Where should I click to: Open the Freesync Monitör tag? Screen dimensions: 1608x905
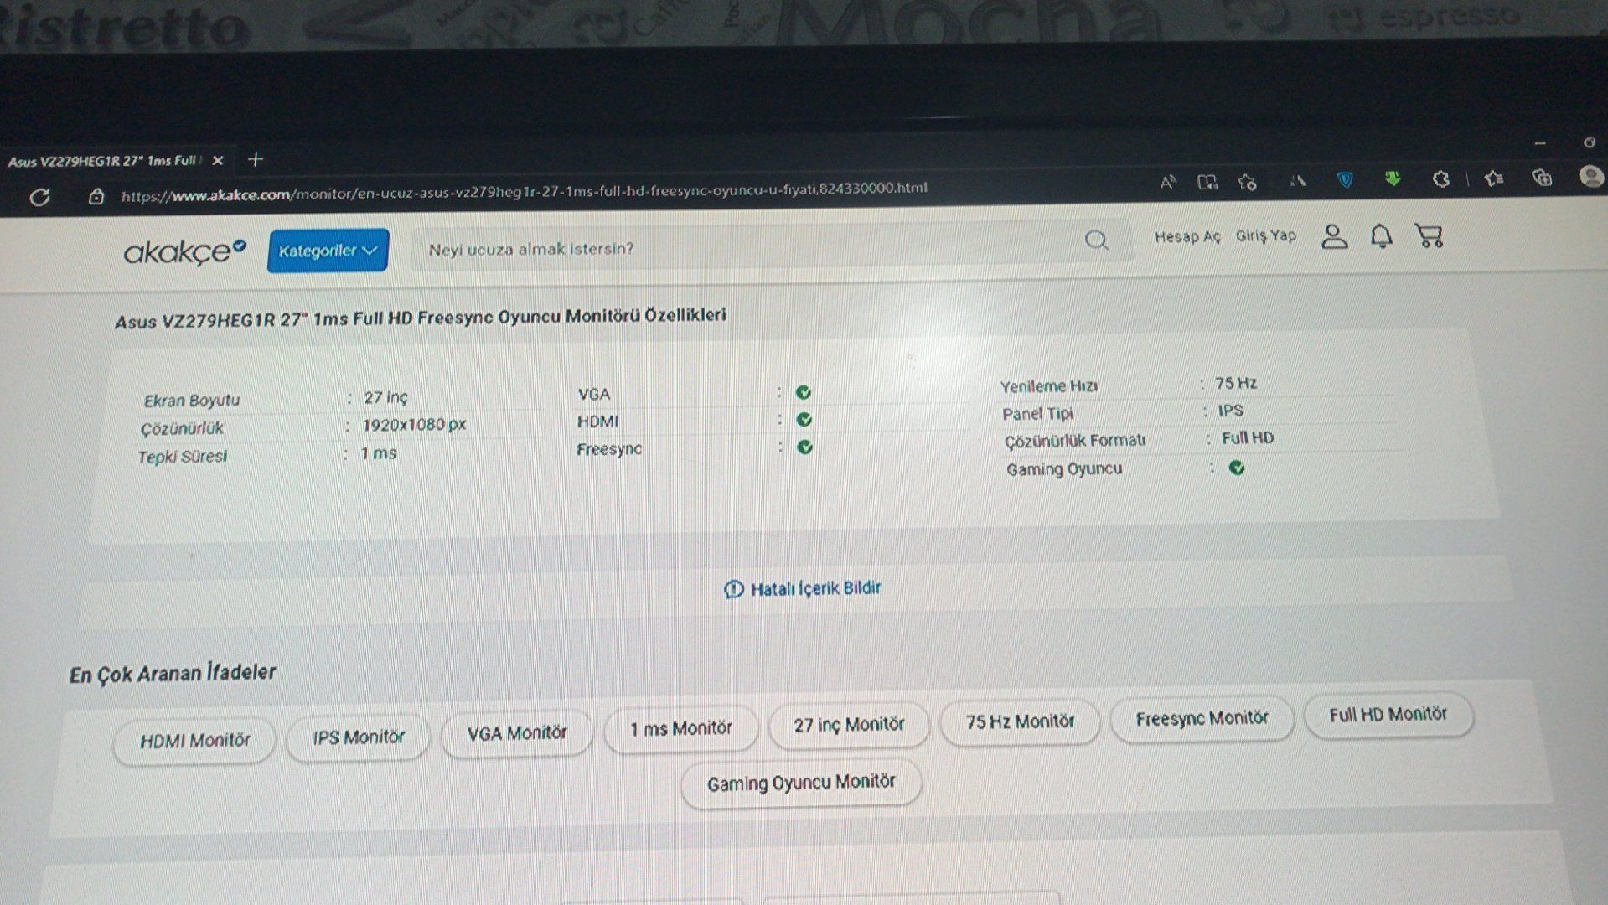[x=1202, y=719]
